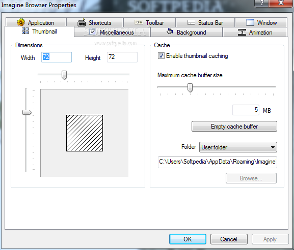Click the Browse... button
This screenshot has height=250, width=294.
click(251, 178)
